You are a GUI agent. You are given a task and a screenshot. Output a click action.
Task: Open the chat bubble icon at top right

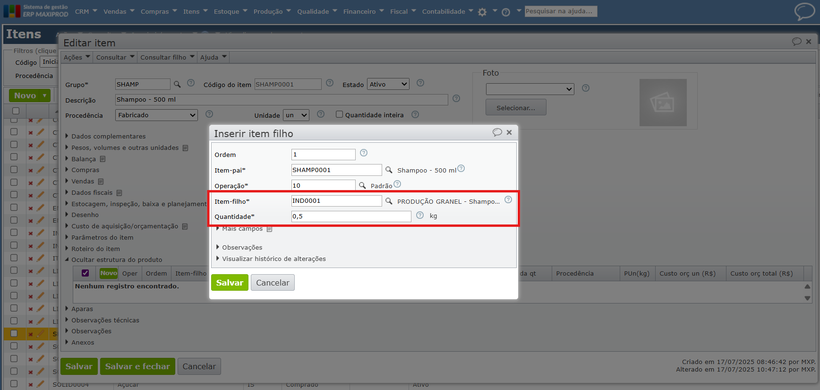tap(804, 11)
